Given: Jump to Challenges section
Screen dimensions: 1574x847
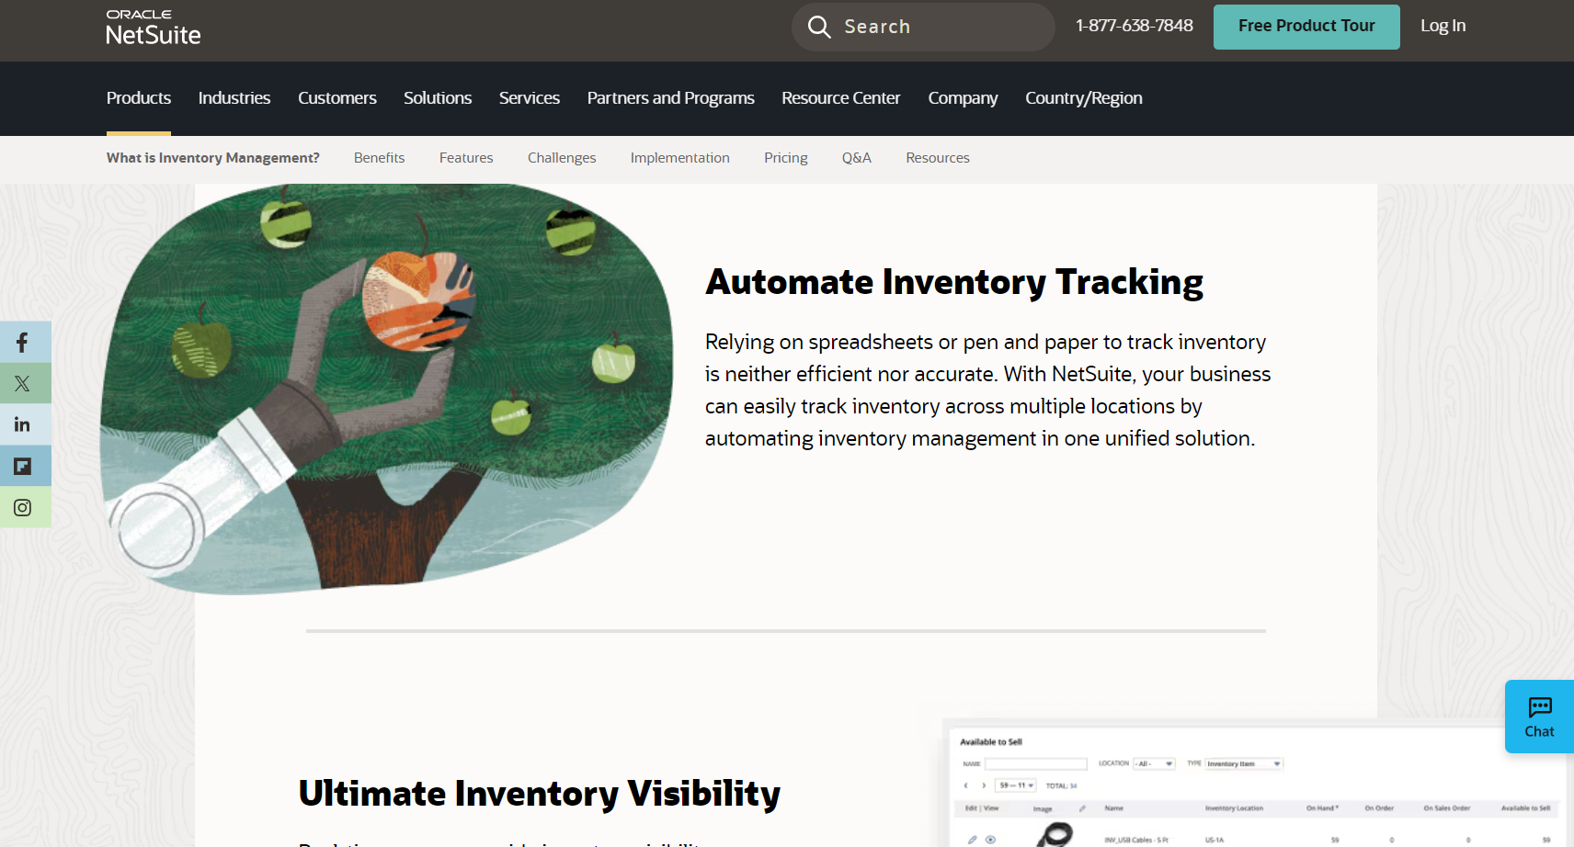Looking at the screenshot, I should click(x=562, y=158).
